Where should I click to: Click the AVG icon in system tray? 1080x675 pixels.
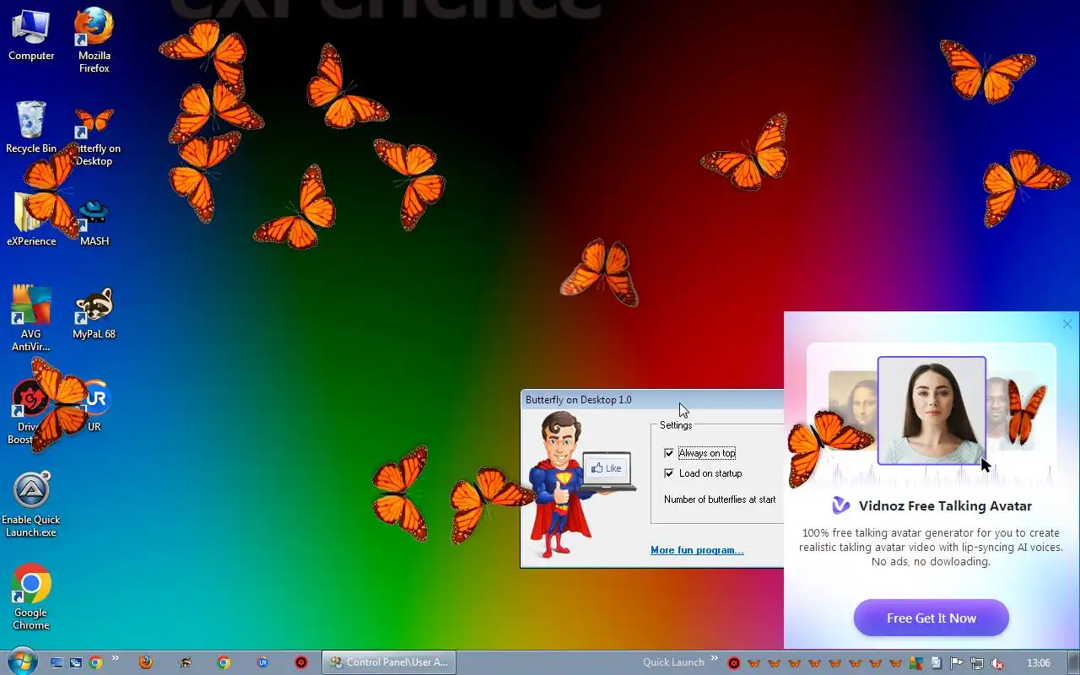pos(916,663)
